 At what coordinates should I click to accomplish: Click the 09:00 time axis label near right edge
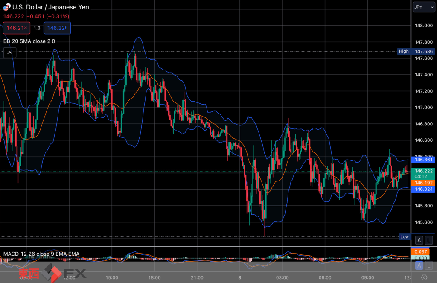[367, 278]
